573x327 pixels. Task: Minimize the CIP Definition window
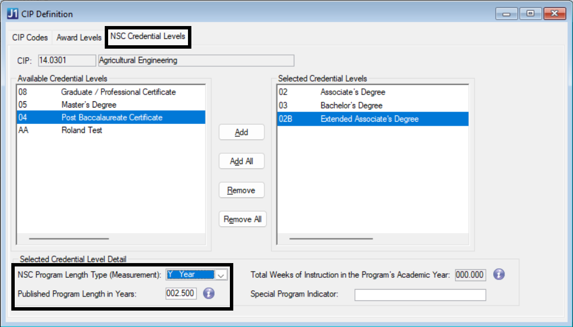coord(506,14)
